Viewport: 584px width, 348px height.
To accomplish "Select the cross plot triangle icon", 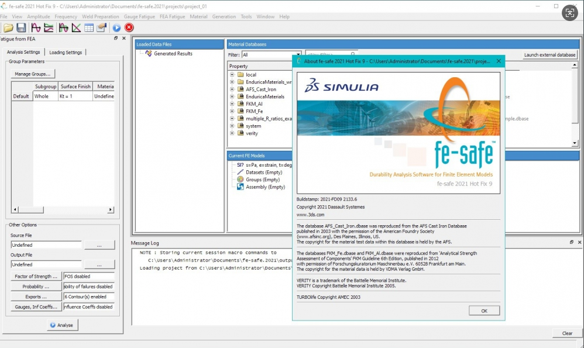I will tap(76, 27).
